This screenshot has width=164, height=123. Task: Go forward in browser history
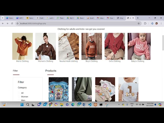coord(7,23)
